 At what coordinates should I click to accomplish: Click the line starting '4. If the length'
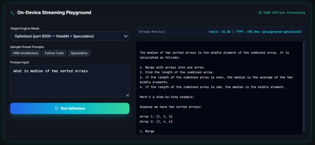coord(212,87)
